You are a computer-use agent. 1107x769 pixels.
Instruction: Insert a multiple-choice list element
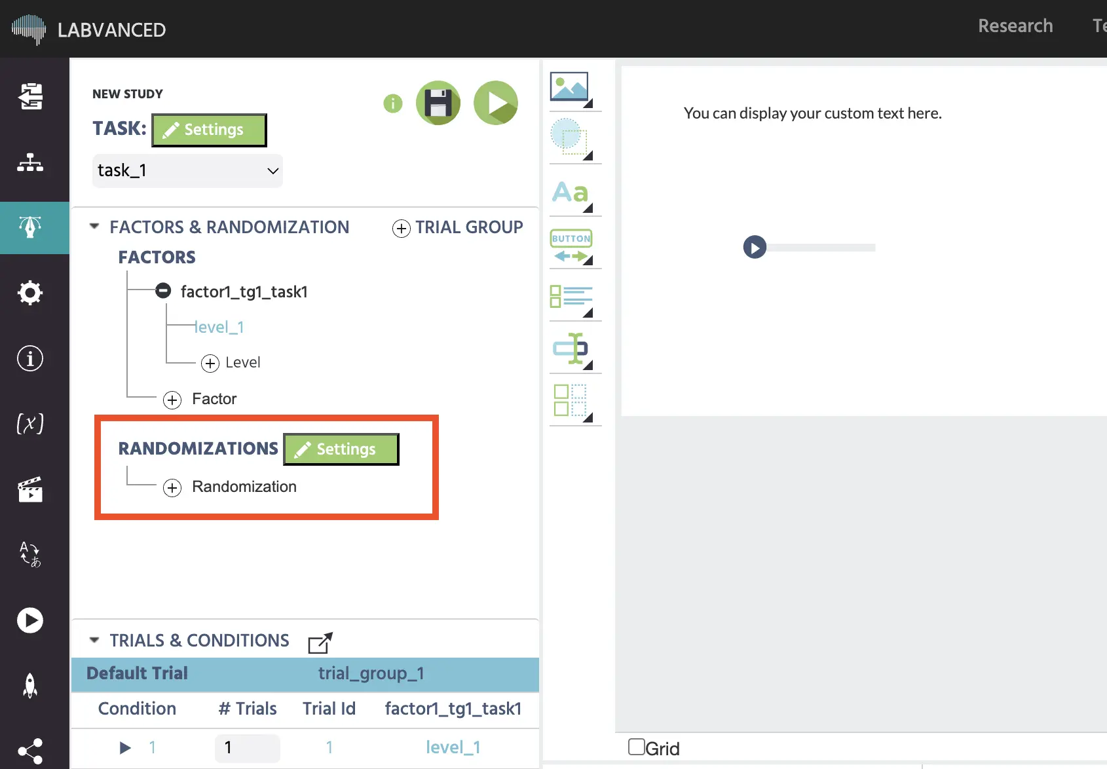pos(571,299)
